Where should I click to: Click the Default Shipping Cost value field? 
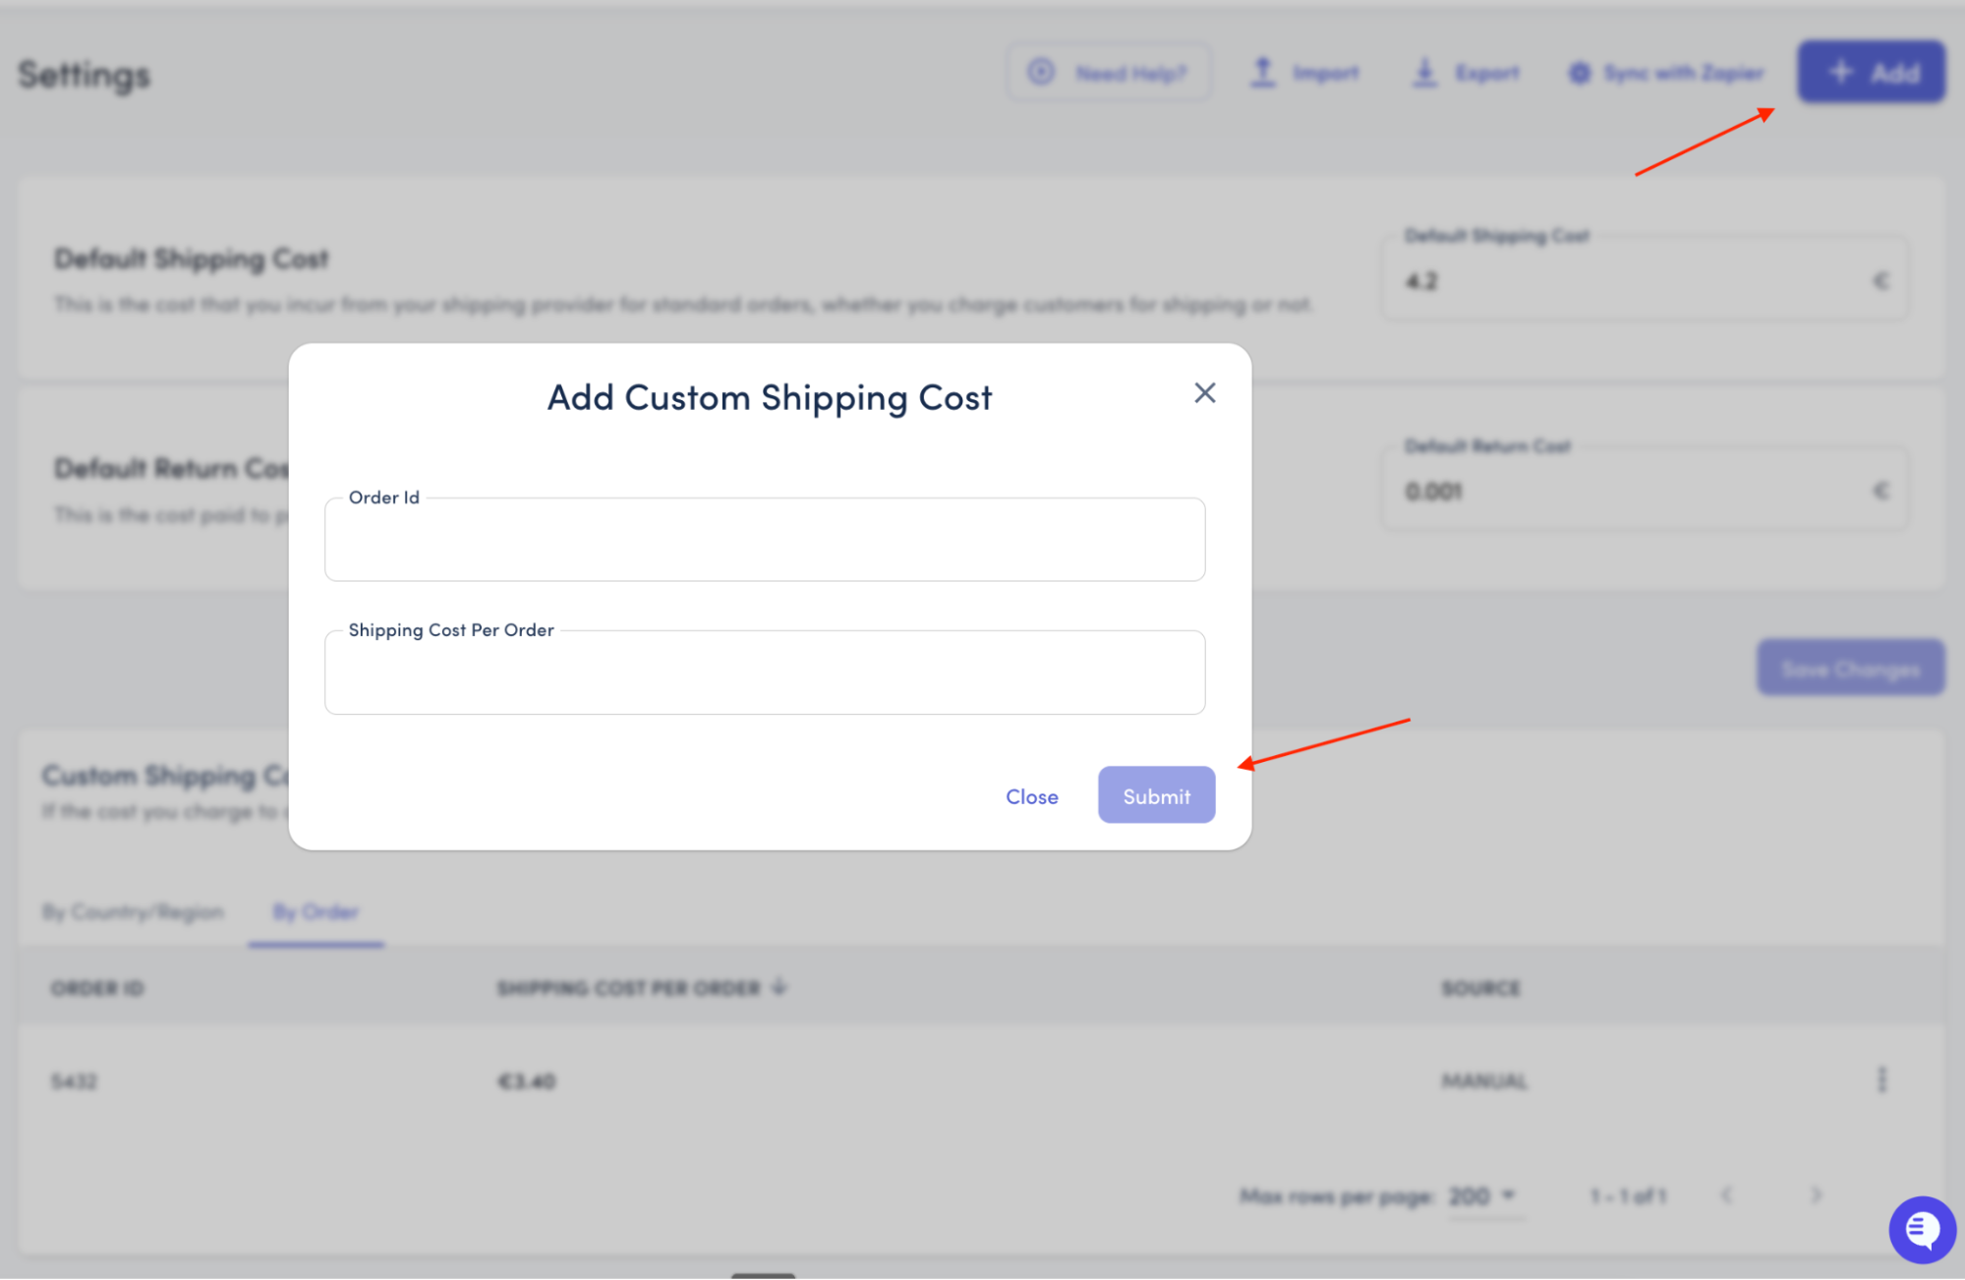coord(1632,281)
